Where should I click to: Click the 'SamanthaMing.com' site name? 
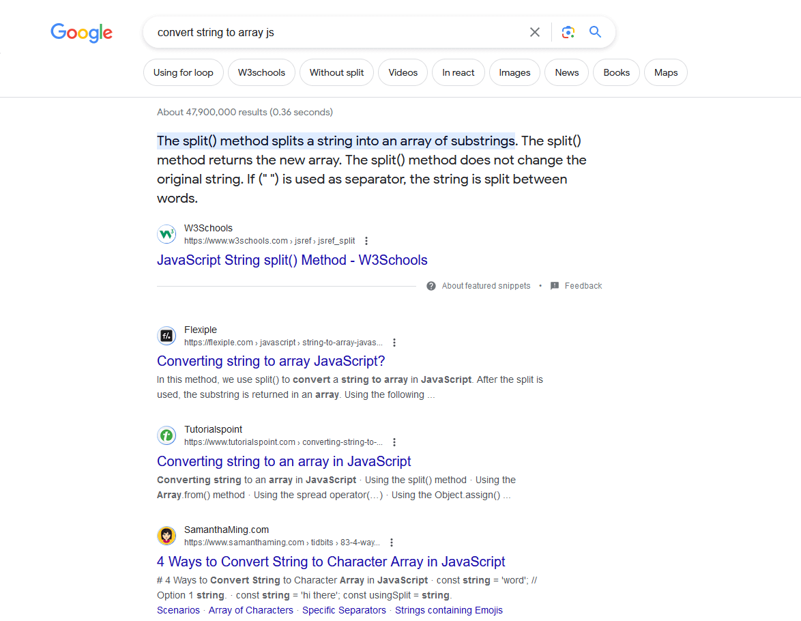point(227,530)
